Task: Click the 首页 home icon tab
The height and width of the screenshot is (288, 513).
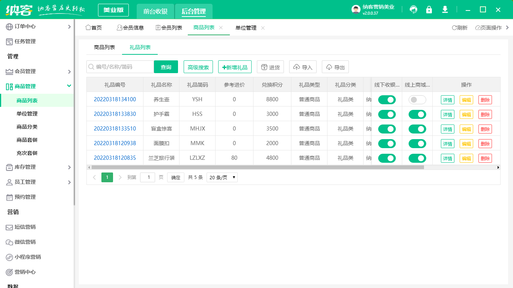Action: [94, 28]
